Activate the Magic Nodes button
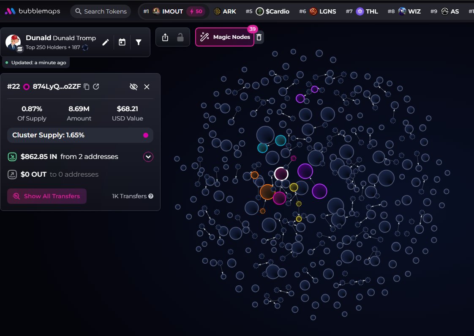The image size is (474, 336). click(x=225, y=37)
